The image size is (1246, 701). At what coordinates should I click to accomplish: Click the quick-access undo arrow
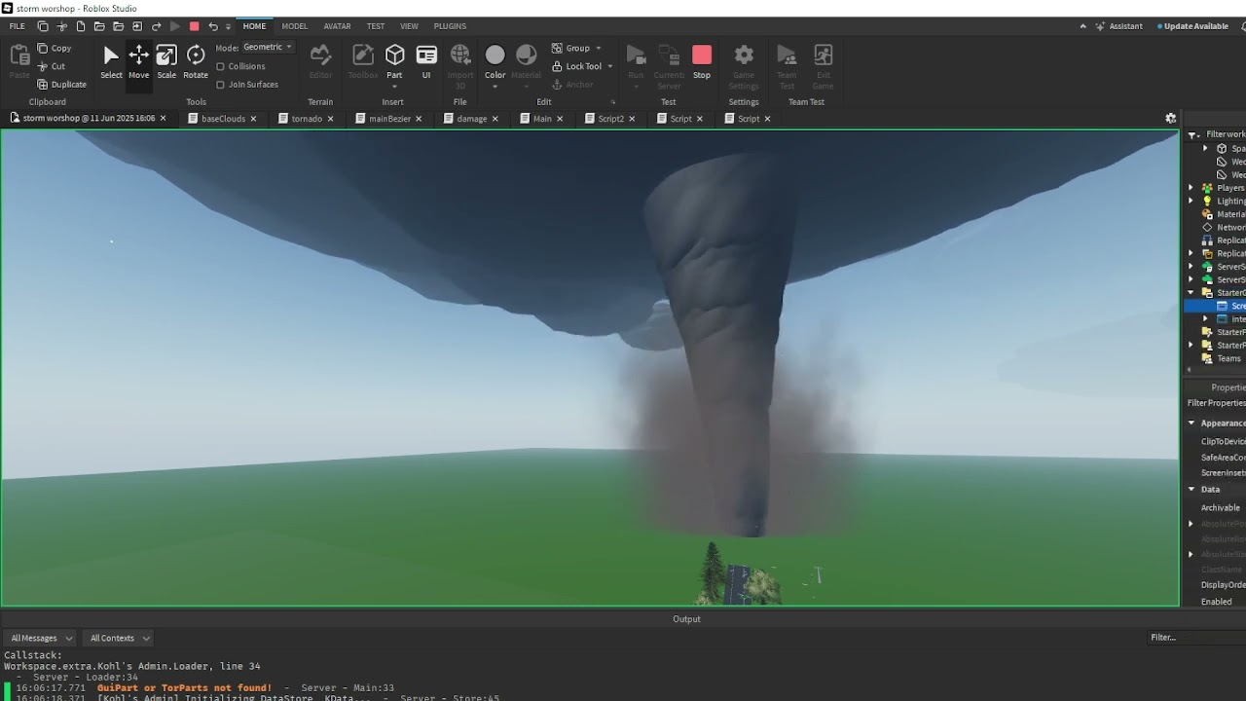point(213,26)
